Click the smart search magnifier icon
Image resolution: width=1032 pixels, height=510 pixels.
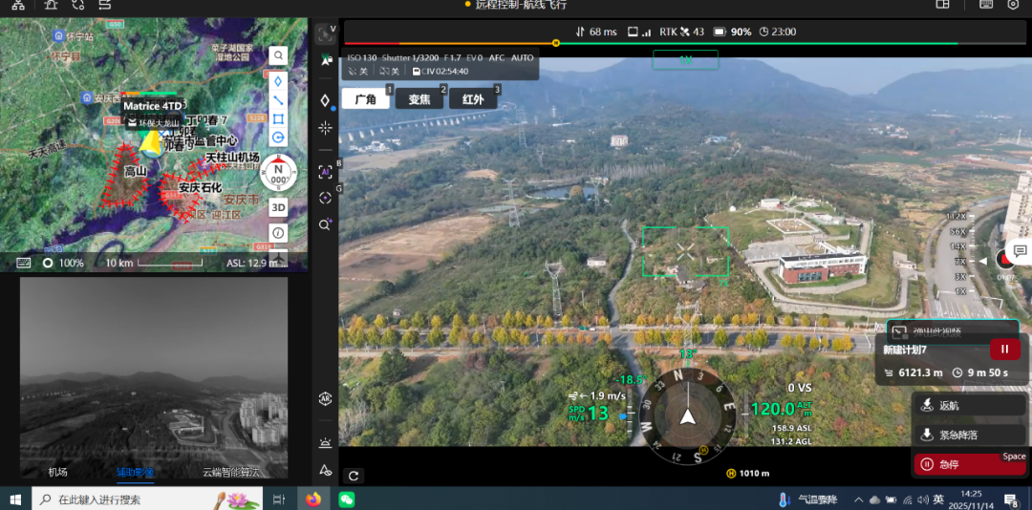(x=325, y=225)
